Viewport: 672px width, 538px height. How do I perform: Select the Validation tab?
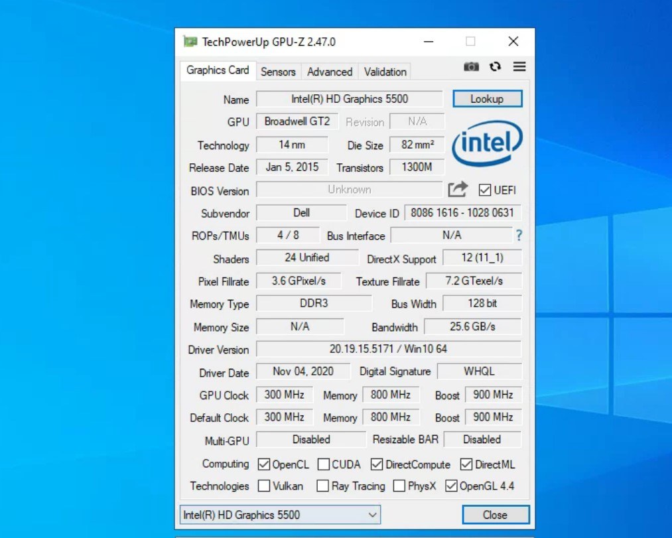click(x=385, y=72)
